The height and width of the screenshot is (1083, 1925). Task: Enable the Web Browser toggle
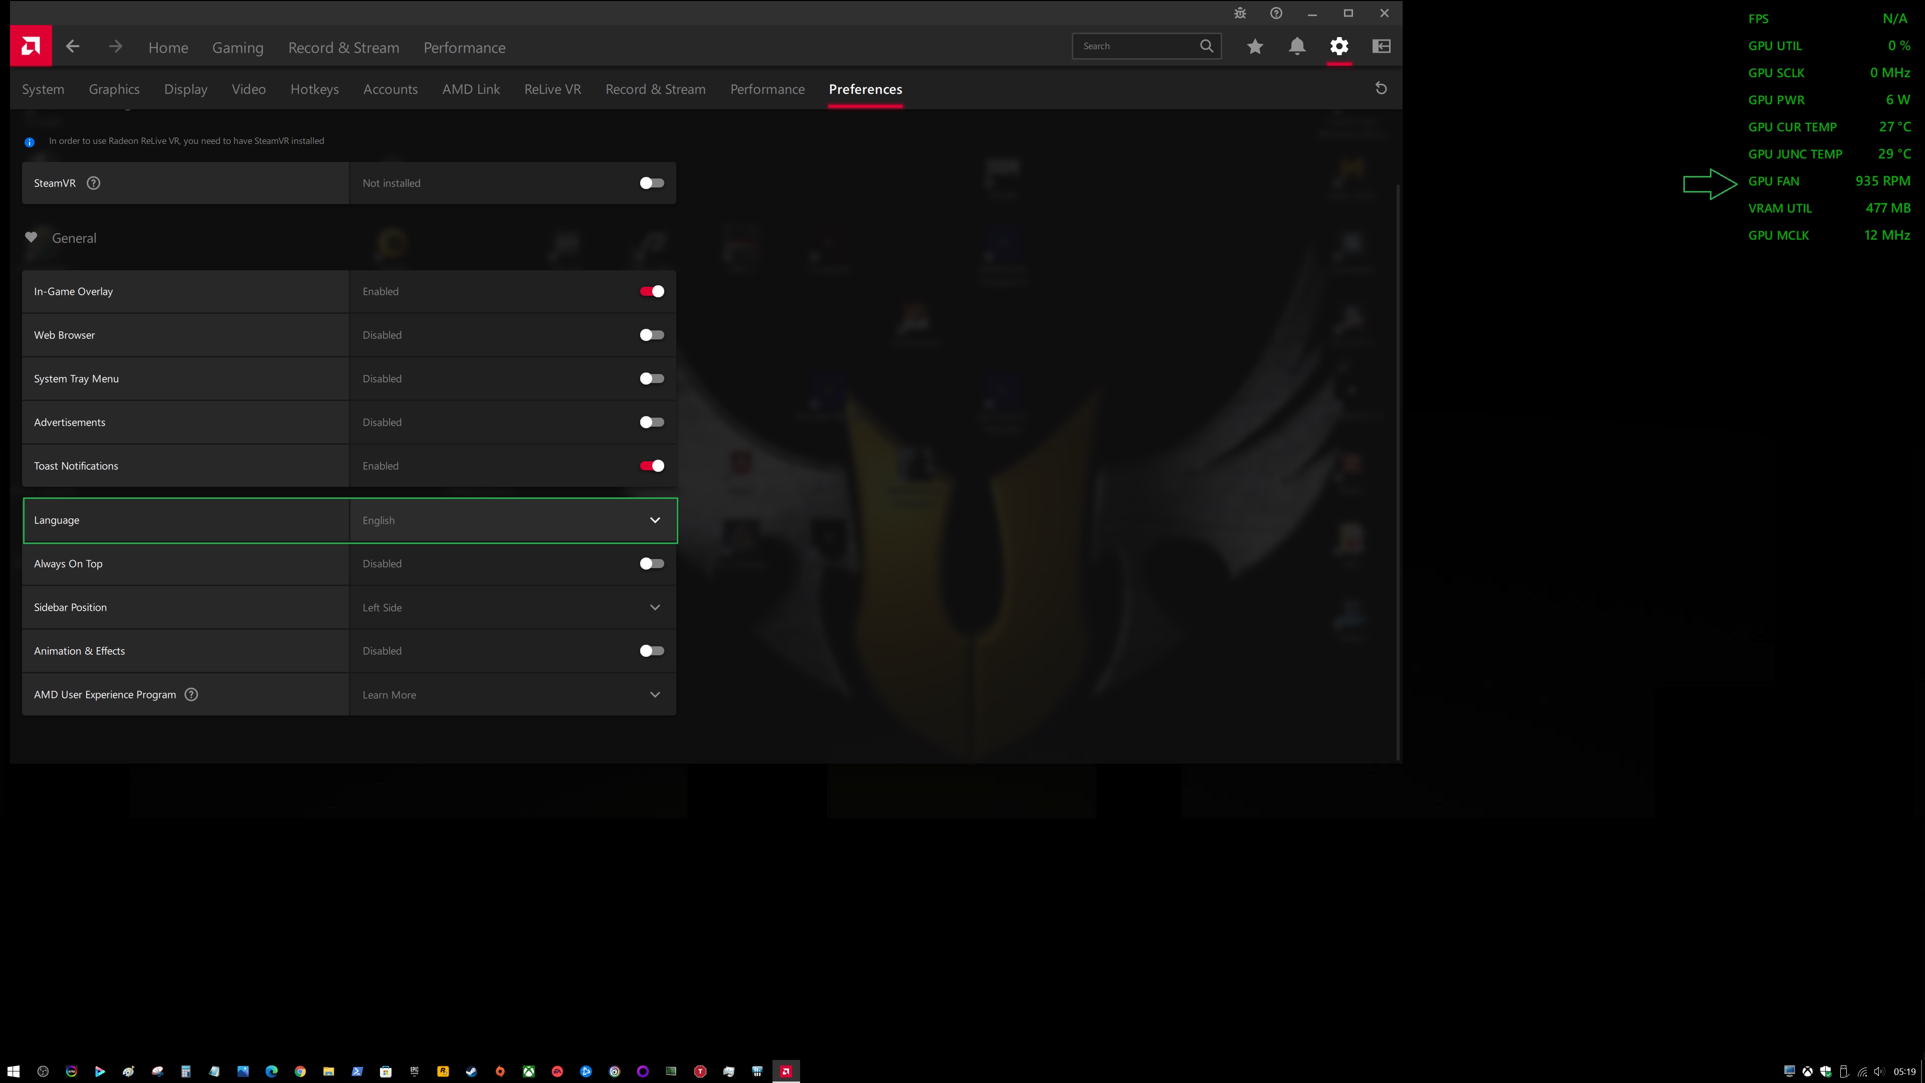pos(652,335)
